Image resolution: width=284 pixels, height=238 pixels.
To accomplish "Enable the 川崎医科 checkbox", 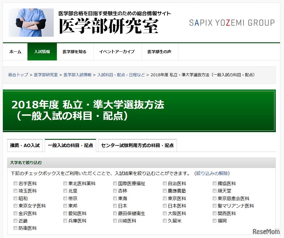I will point(115,221).
